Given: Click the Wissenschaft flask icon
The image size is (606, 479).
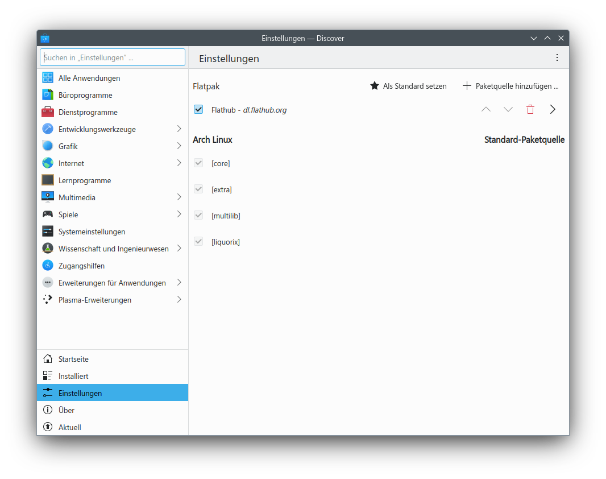Looking at the screenshot, I should [48, 248].
